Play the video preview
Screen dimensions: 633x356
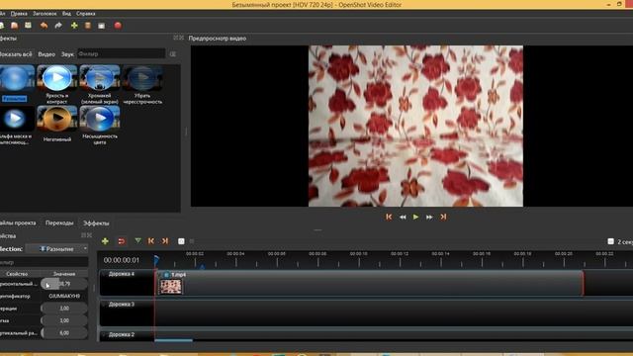point(415,217)
